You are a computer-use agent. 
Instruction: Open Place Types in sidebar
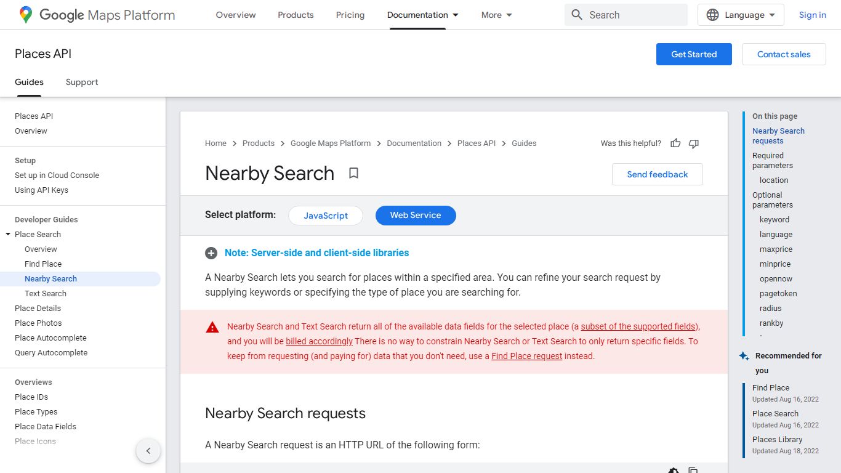pyautogui.click(x=36, y=411)
